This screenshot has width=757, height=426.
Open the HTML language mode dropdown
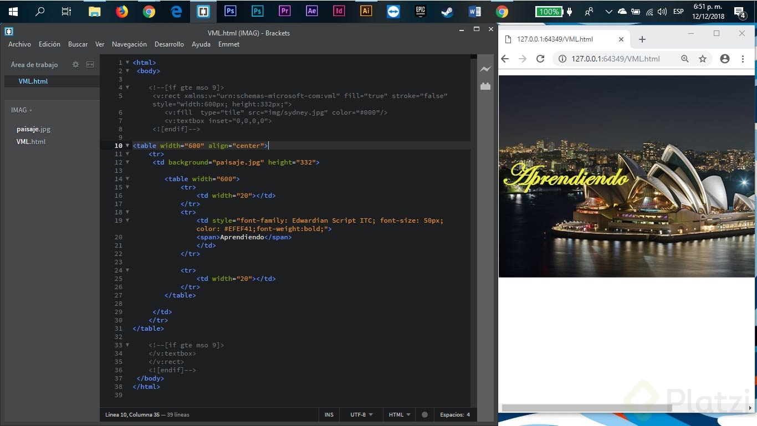click(400, 414)
